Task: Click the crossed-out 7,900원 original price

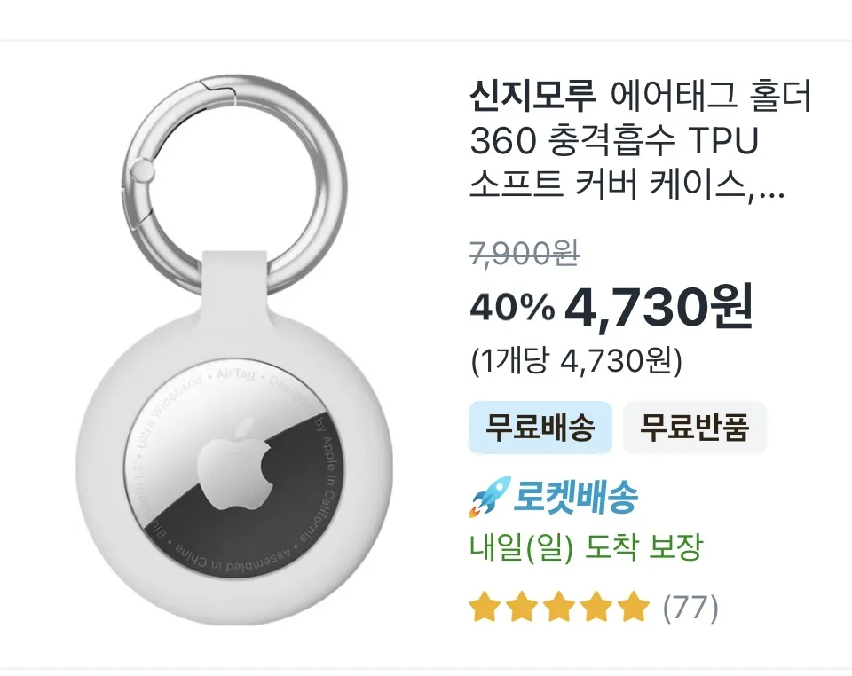Action: click(x=525, y=254)
